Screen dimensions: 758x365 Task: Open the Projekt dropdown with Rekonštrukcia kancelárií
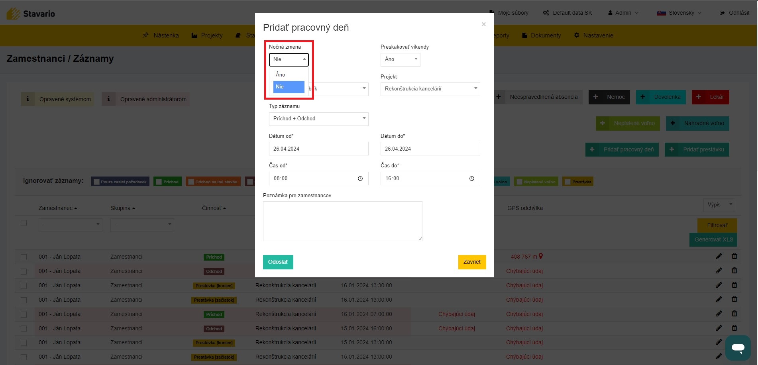point(430,89)
